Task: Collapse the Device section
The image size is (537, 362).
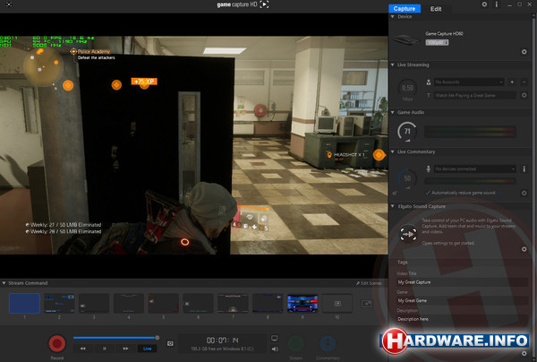Action: [393, 16]
